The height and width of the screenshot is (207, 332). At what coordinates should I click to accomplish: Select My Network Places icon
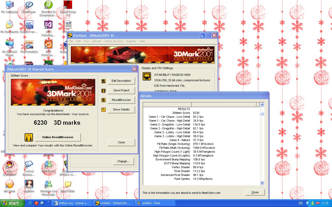(x=9, y=48)
